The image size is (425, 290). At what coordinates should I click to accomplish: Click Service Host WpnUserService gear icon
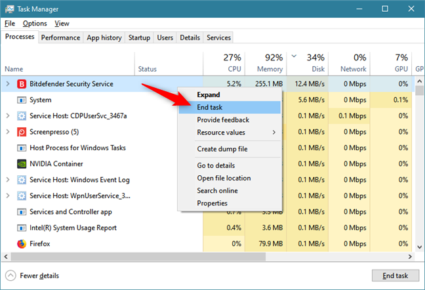pyautogui.click(x=22, y=196)
